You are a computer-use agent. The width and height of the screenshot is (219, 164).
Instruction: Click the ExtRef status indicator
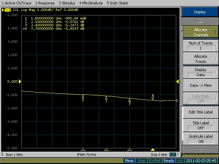click(x=155, y=161)
